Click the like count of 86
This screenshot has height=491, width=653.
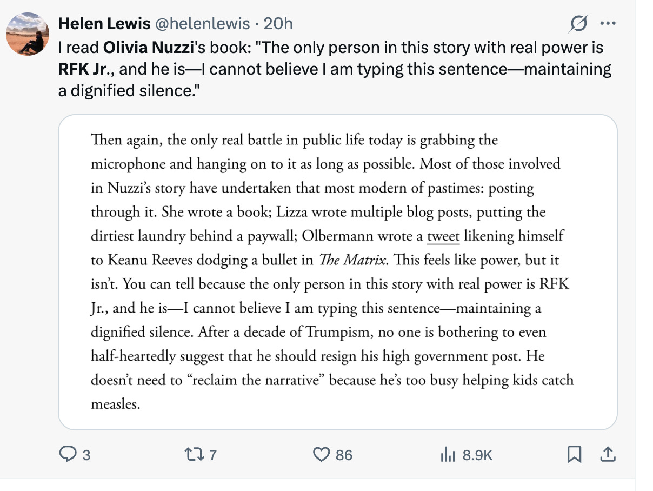344,455
